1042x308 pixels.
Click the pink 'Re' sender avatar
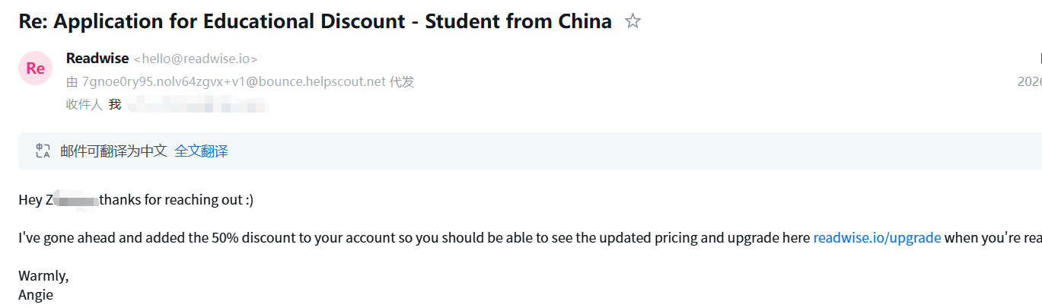click(35, 68)
